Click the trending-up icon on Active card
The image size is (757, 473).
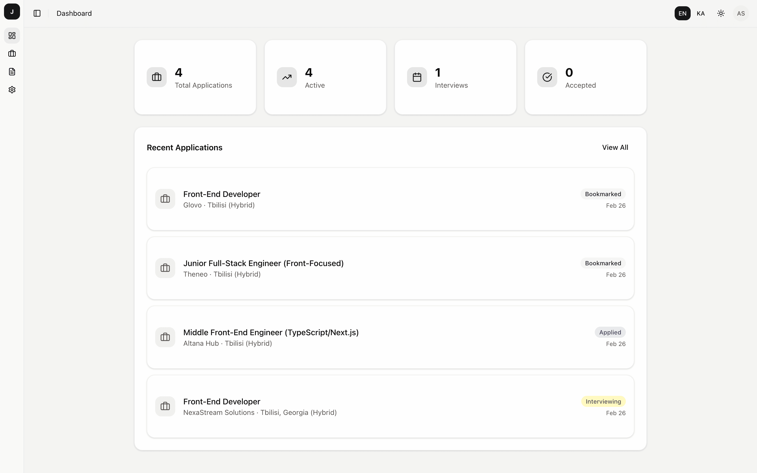(x=286, y=77)
